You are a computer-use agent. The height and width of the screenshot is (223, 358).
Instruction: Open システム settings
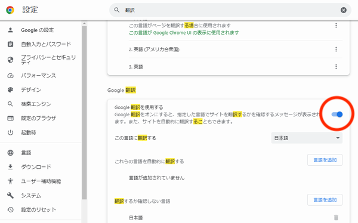tap(31, 196)
